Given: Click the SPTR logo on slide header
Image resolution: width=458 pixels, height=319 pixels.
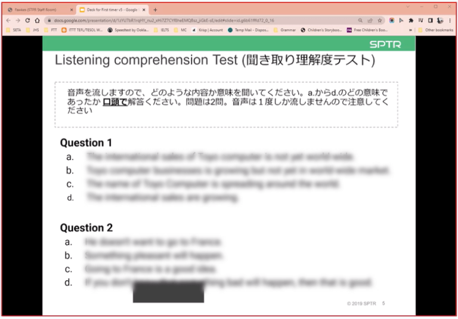Looking at the screenshot, I should (x=385, y=44).
